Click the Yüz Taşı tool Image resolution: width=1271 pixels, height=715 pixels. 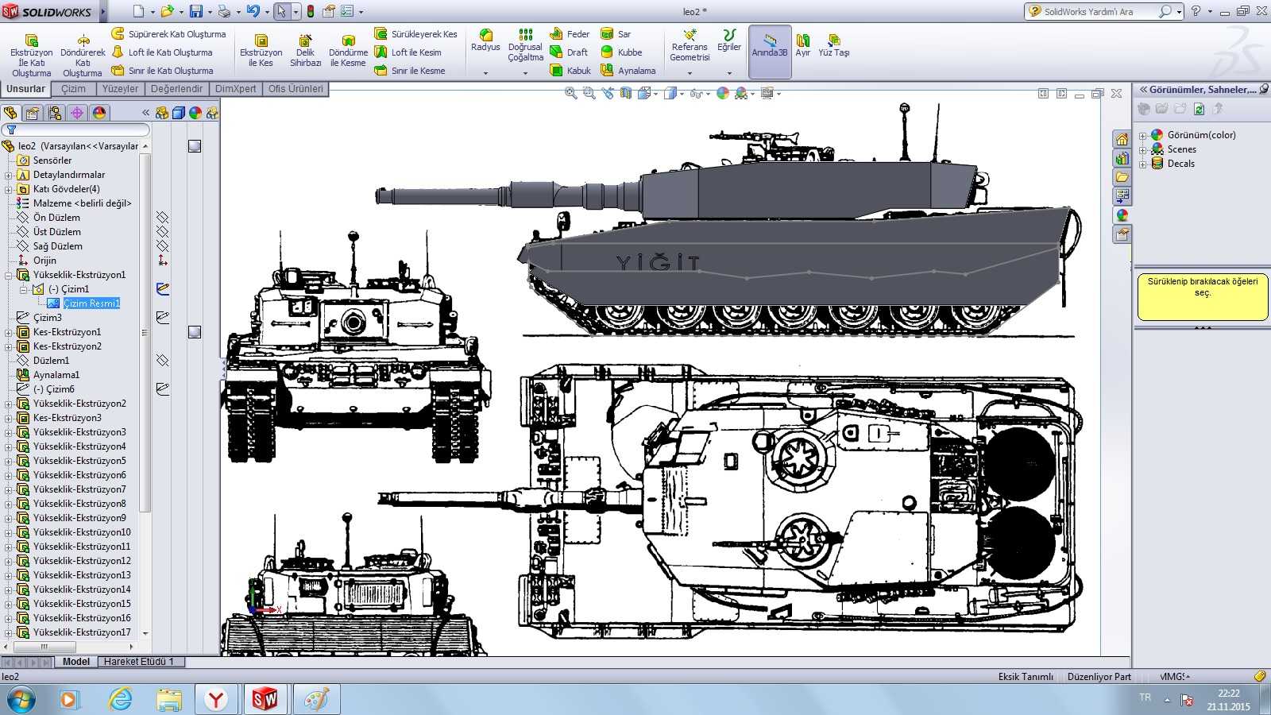pos(834,45)
